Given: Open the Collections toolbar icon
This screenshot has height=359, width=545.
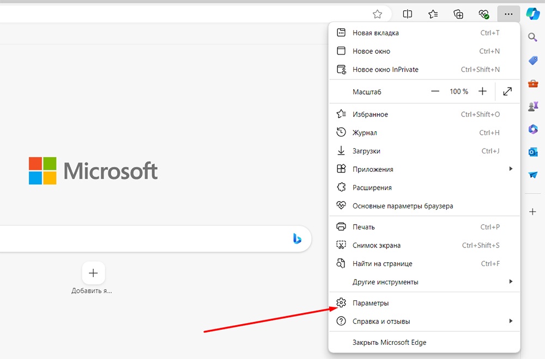Looking at the screenshot, I should (458, 14).
